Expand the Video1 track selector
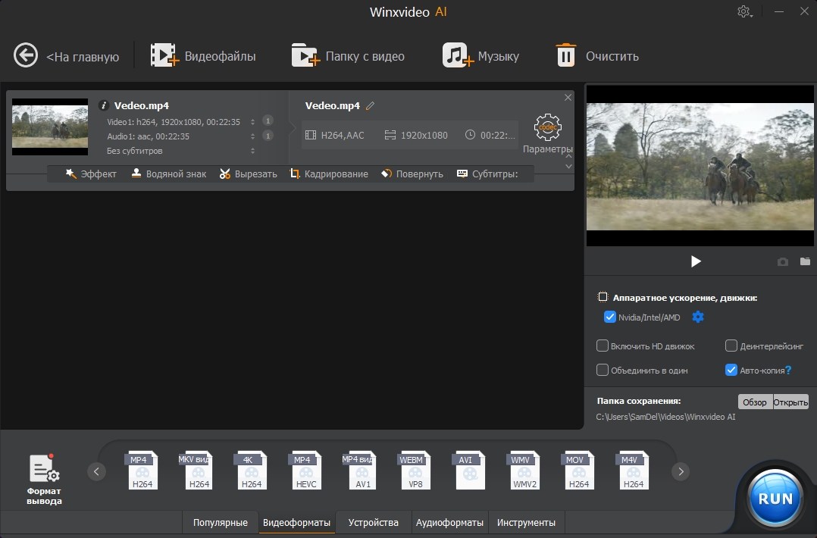817x538 pixels. 252,122
